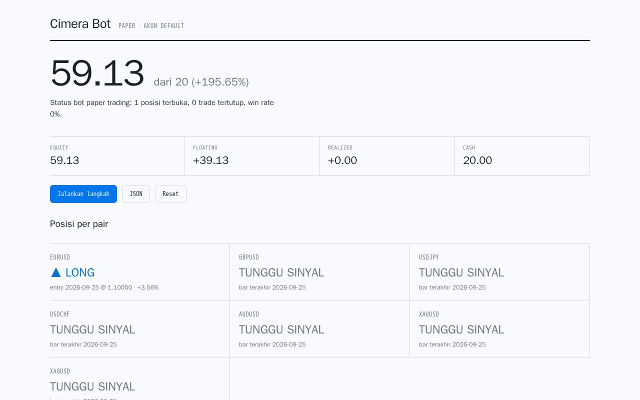Click the large 59.13 equity headline
Viewport: 640px width, 400px height.
tap(97, 73)
